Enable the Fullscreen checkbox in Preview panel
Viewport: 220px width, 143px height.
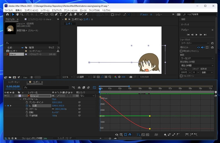pyautogui.click(x=181, y=76)
